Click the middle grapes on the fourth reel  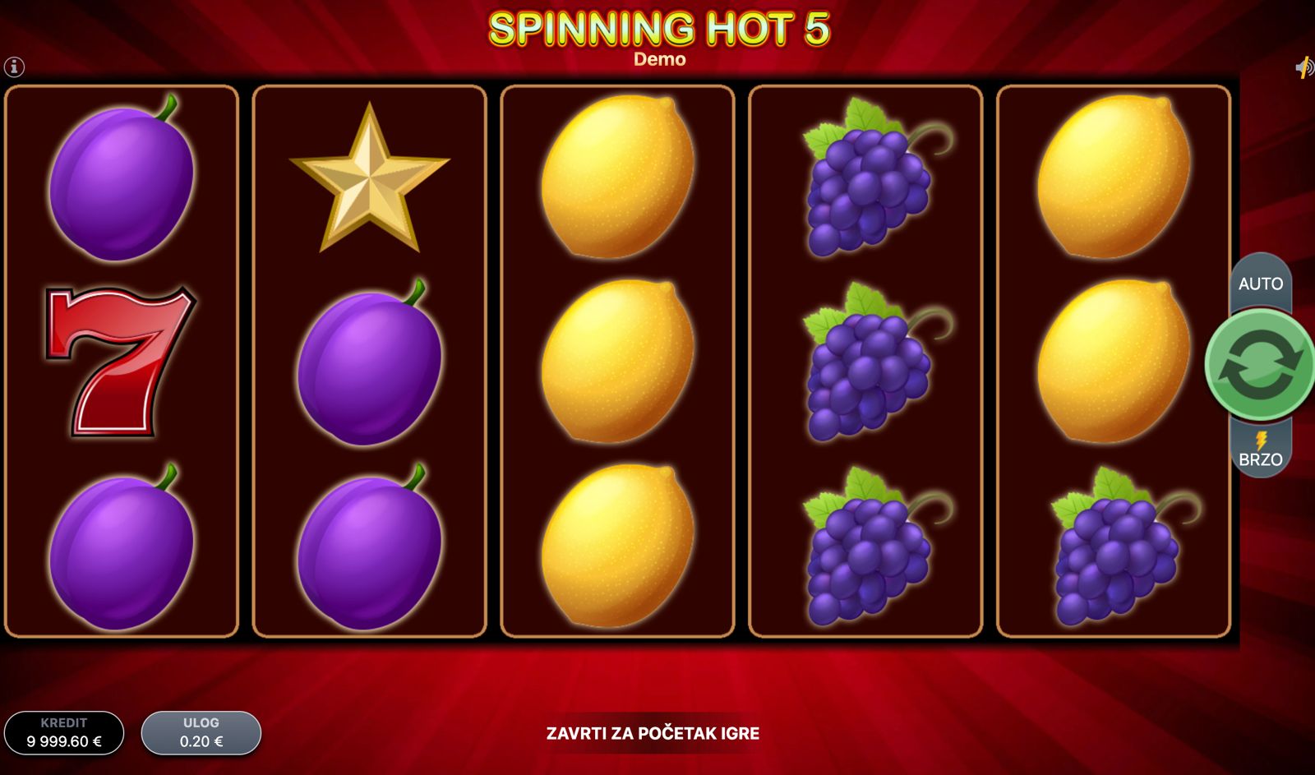[x=871, y=362]
